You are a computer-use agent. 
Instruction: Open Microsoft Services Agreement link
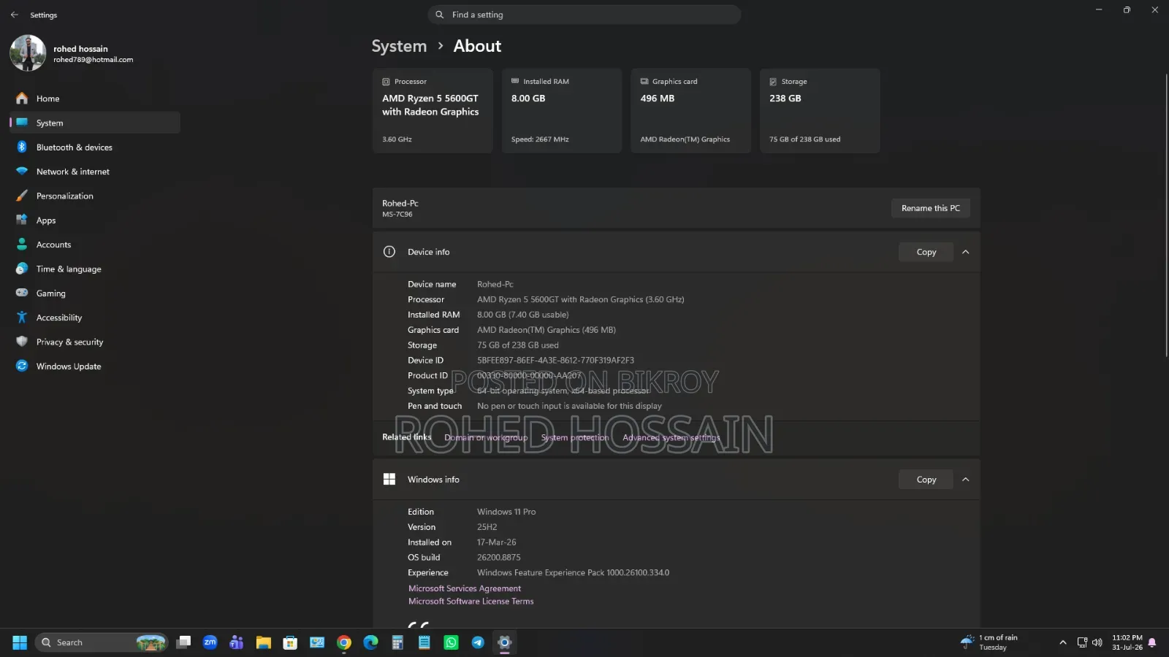click(465, 588)
